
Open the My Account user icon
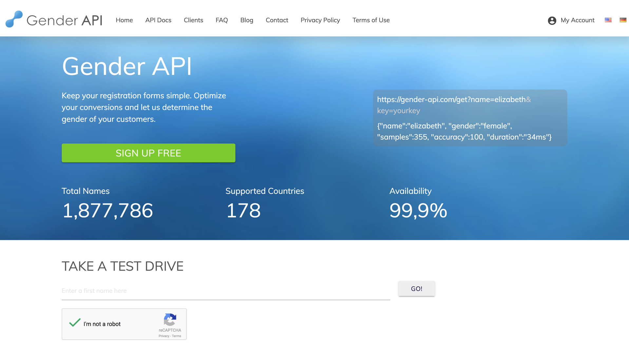coord(552,20)
